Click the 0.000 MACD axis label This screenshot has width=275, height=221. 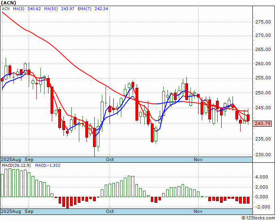[x=262, y=197]
